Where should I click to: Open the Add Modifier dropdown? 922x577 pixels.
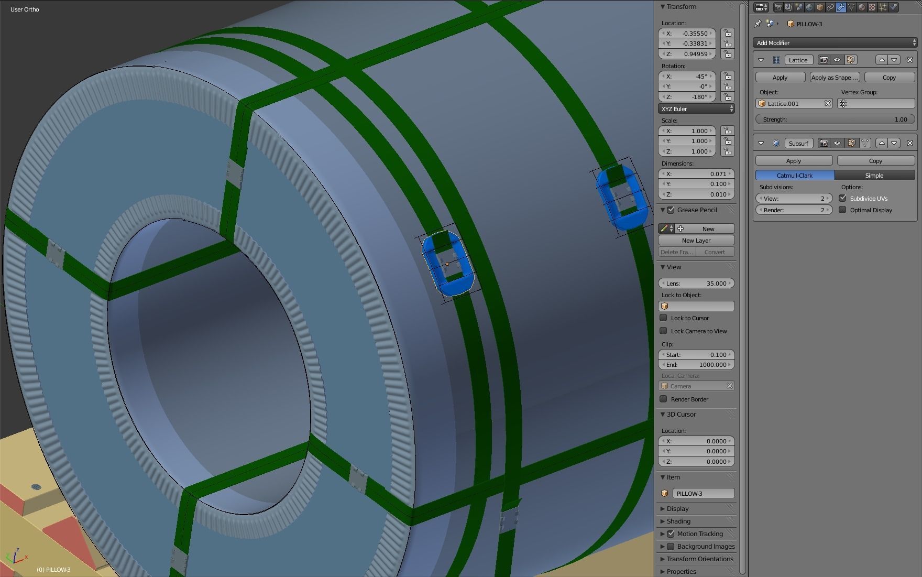pyautogui.click(x=835, y=42)
